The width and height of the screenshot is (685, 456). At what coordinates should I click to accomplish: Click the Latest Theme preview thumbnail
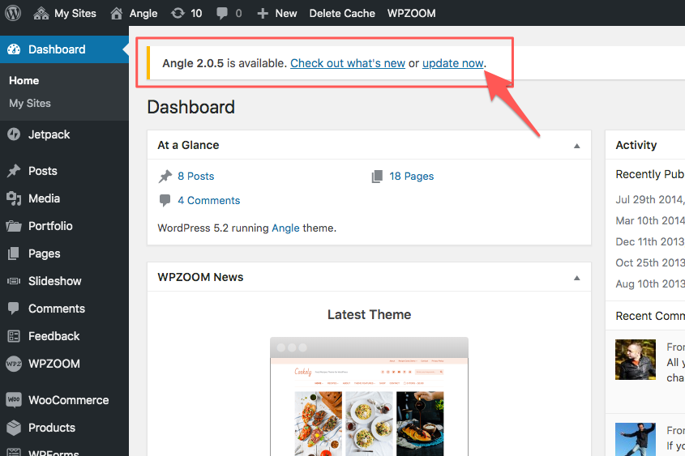[x=369, y=396]
